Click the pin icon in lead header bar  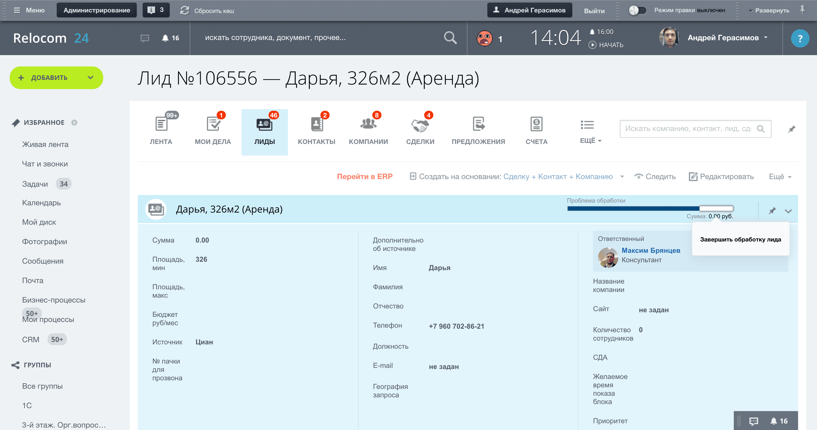pos(772,211)
